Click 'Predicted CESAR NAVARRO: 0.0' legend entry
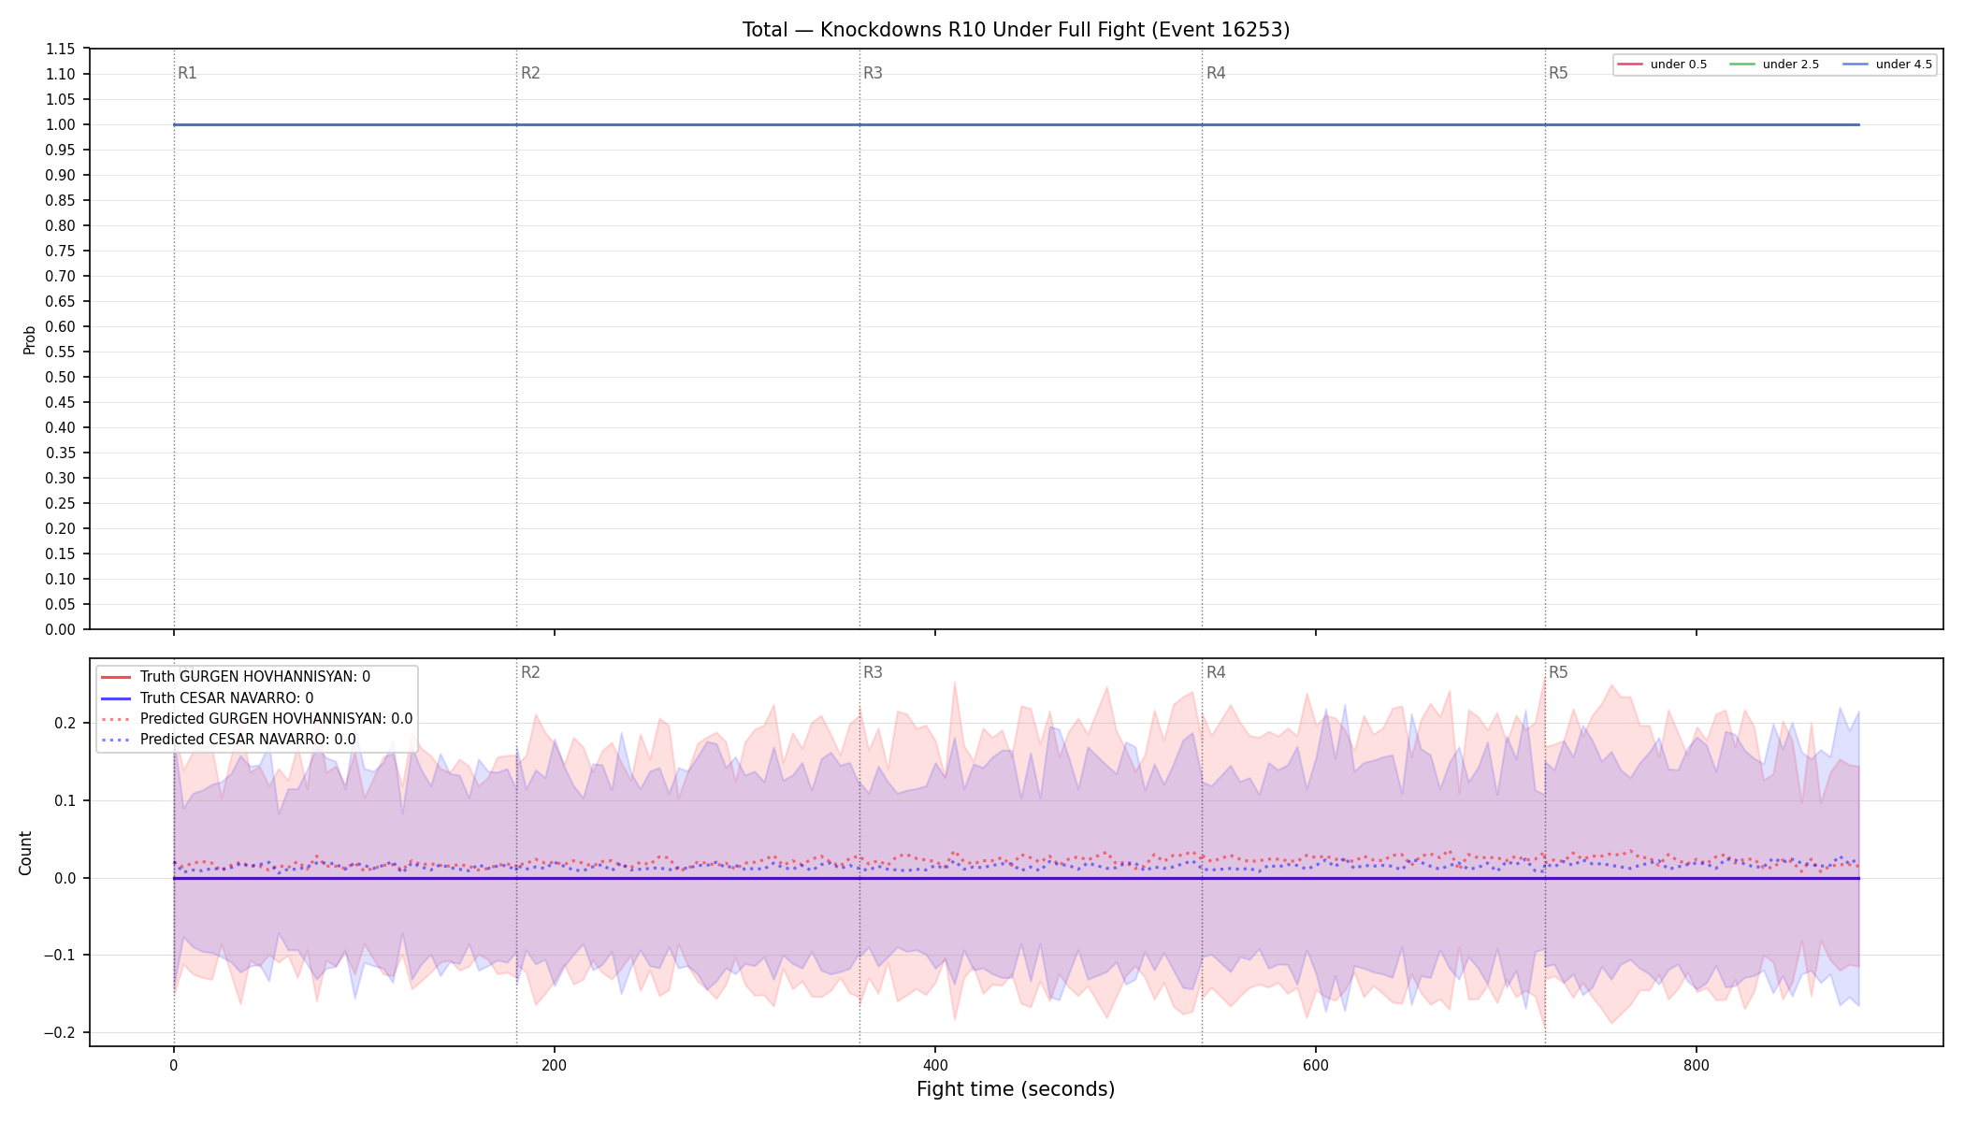This screenshot has width=1964, height=1122. (228, 740)
